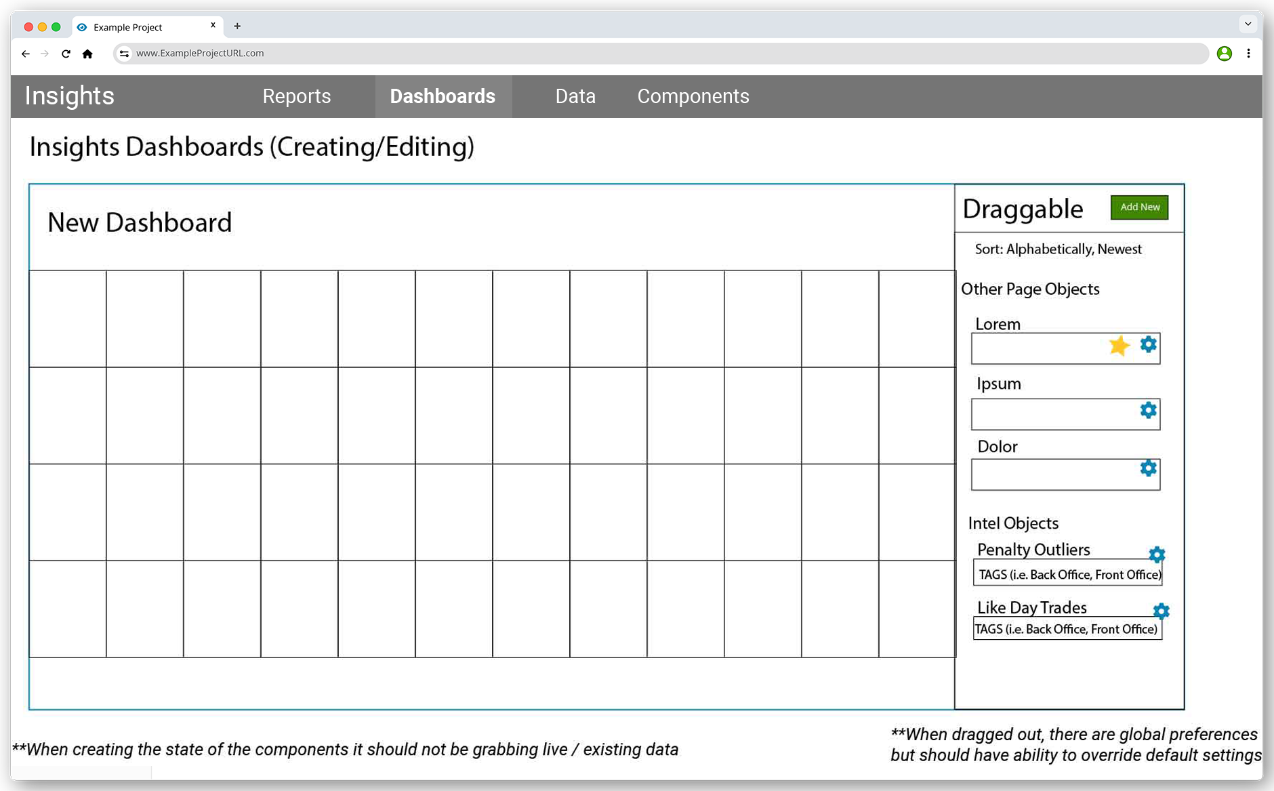Image resolution: width=1274 pixels, height=791 pixels.
Task: Expand the tab list chevron
Action: [1248, 24]
